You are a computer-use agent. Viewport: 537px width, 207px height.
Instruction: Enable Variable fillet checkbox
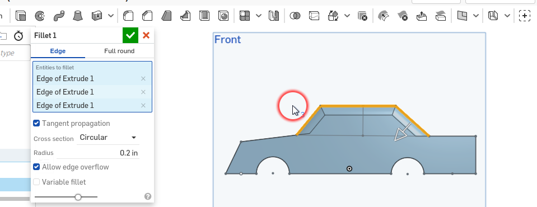[36, 182]
